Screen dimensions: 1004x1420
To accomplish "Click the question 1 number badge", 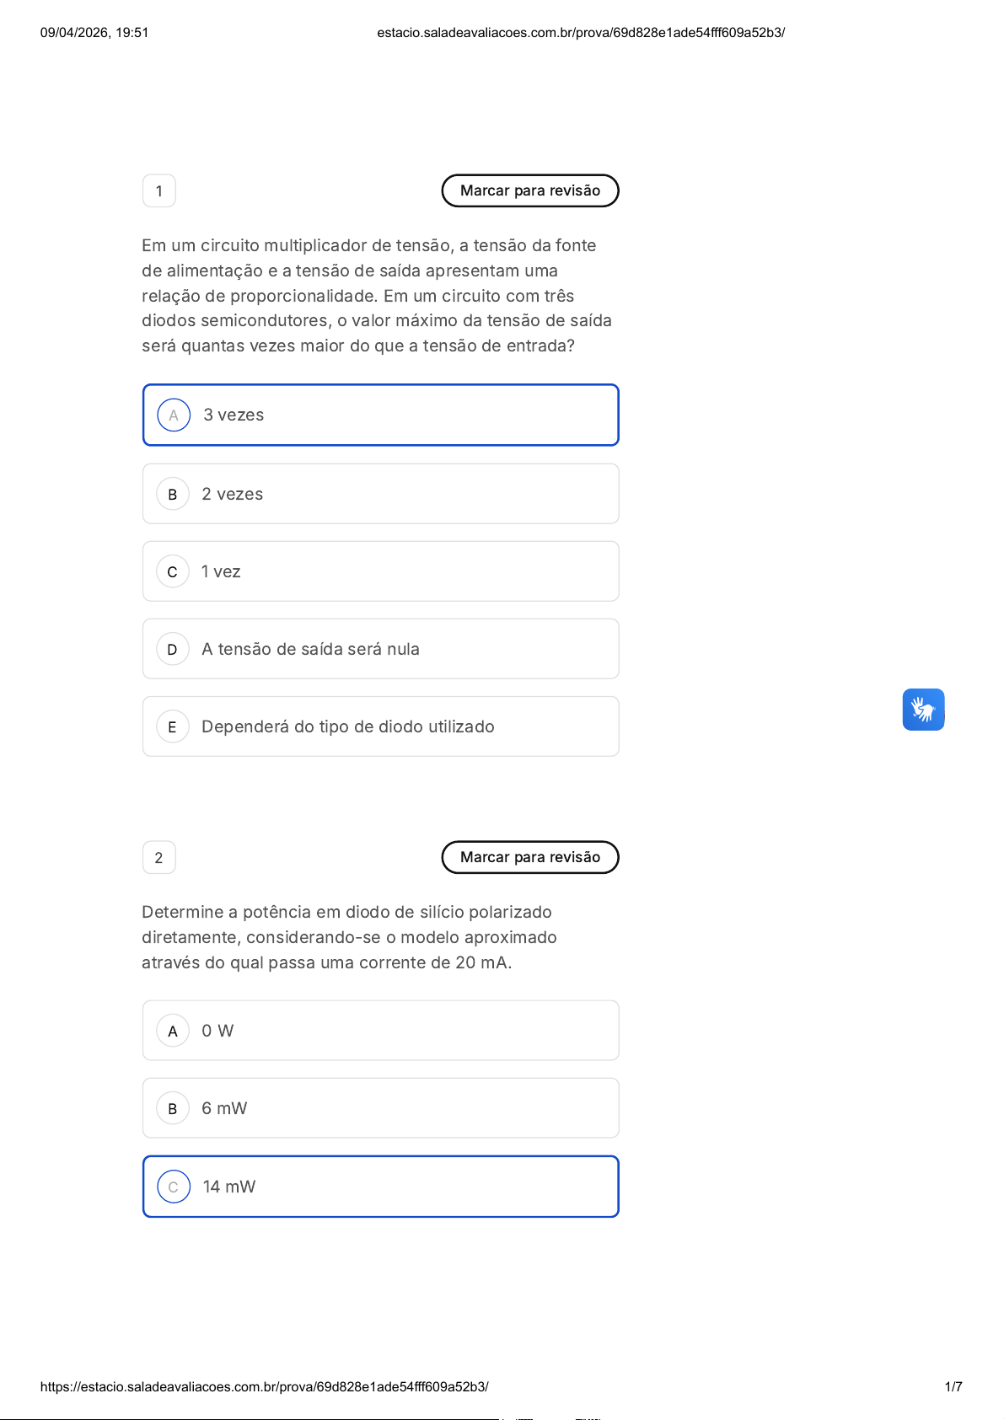I will (159, 191).
